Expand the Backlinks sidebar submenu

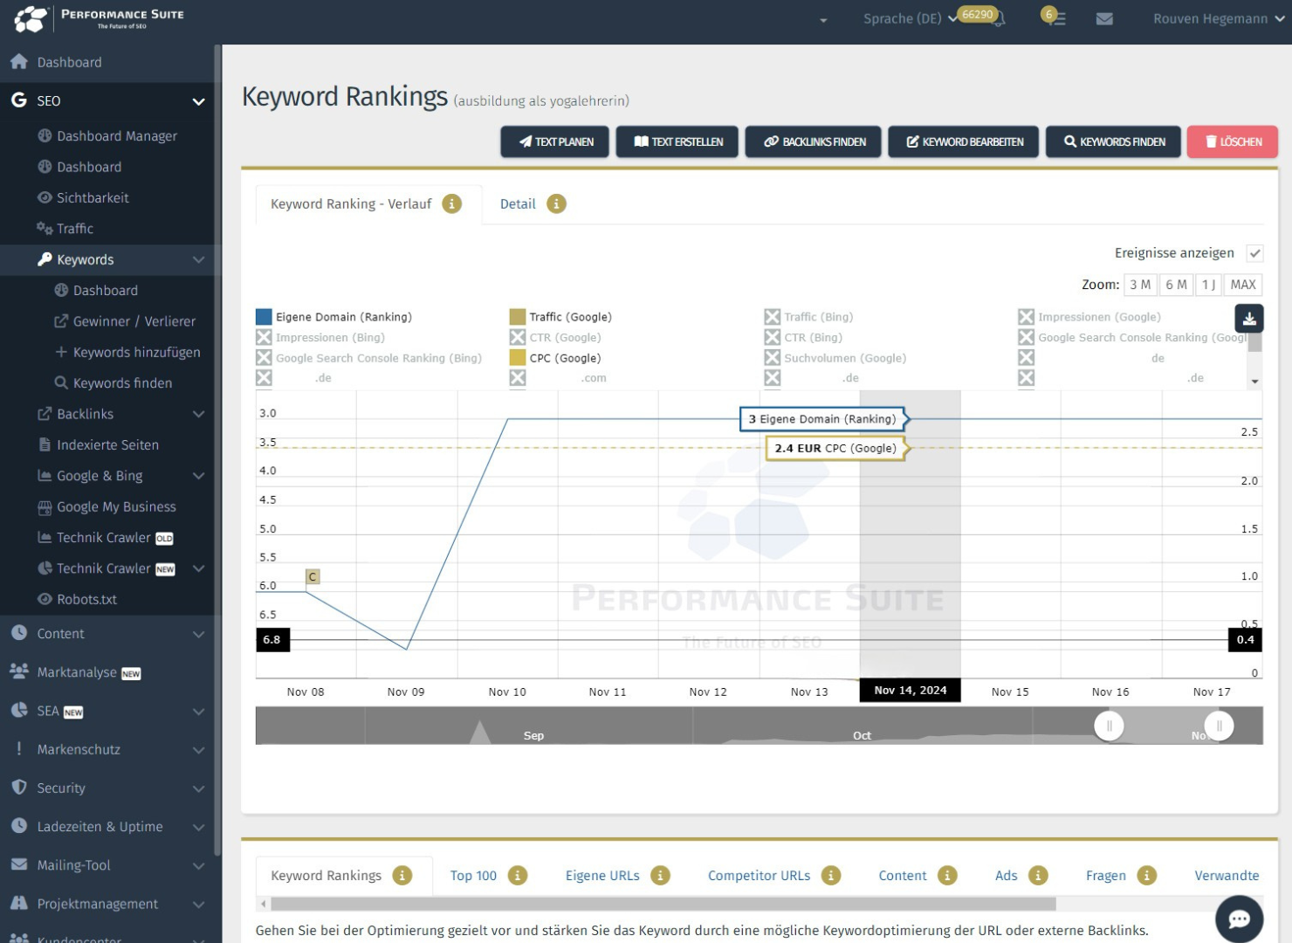198,414
